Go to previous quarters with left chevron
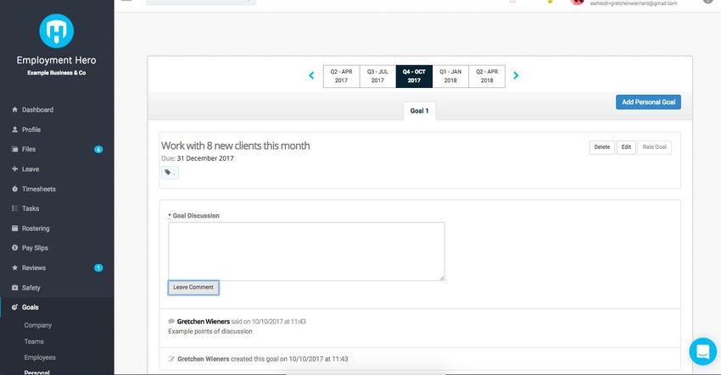This screenshot has width=721, height=375. point(311,75)
